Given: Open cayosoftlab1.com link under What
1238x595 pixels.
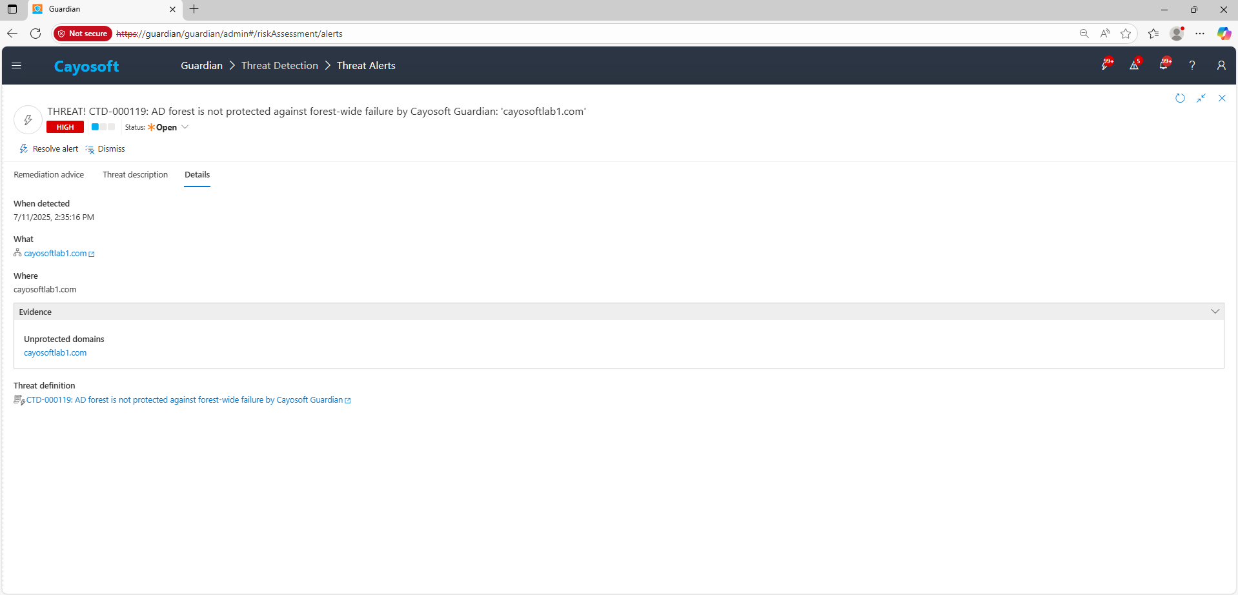Looking at the screenshot, I should [x=56, y=254].
